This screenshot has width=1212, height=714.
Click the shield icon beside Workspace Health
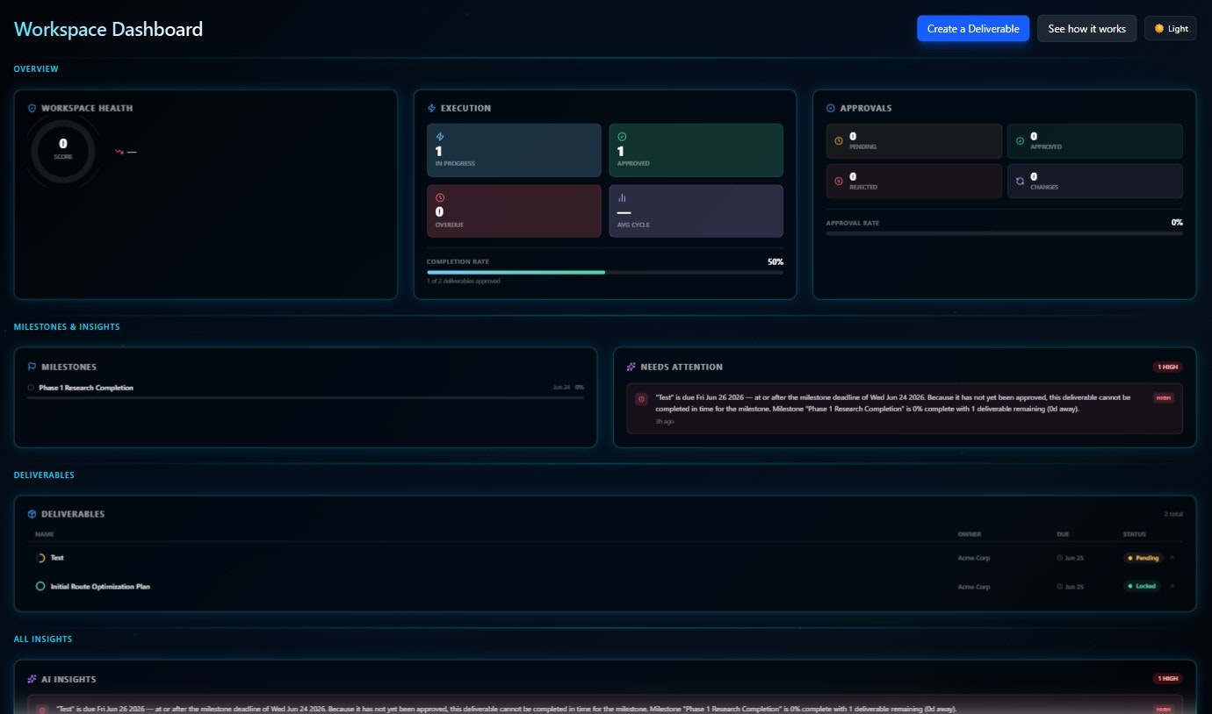(x=32, y=108)
